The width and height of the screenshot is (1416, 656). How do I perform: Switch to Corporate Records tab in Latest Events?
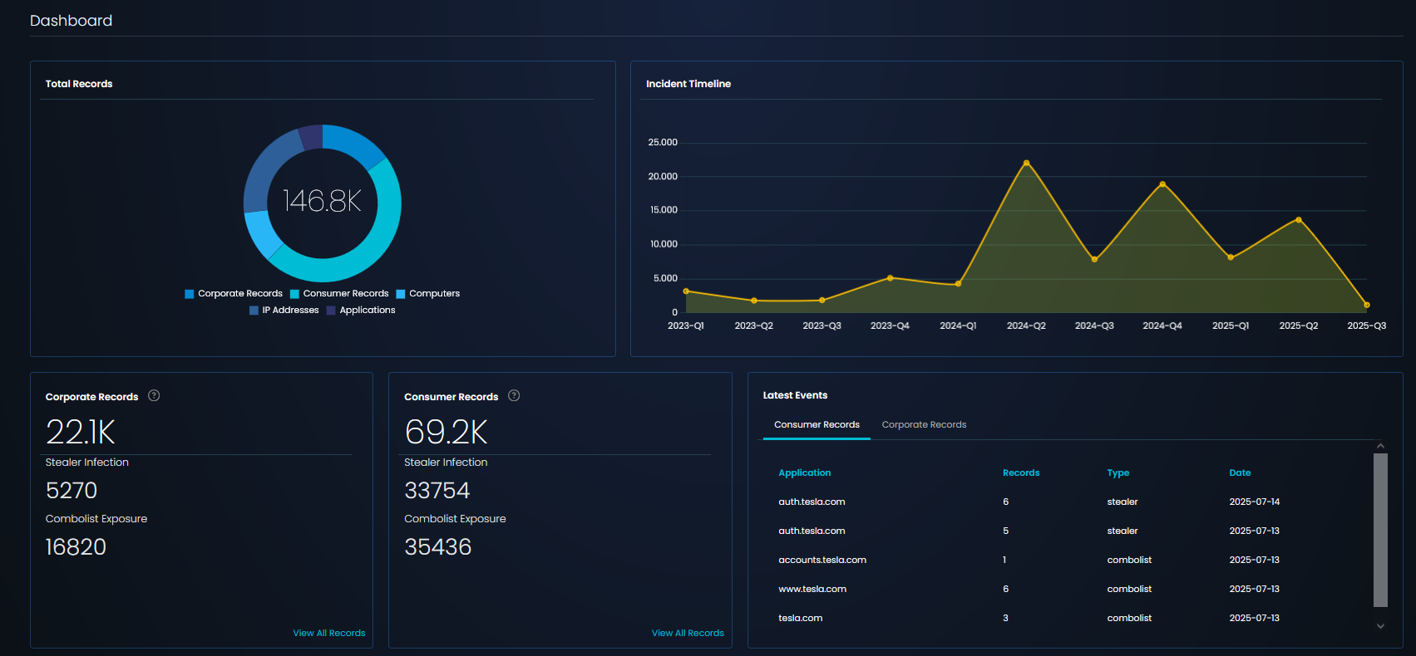(x=924, y=425)
